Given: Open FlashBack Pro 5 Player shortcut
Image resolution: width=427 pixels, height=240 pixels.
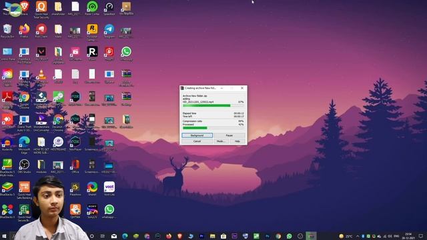Looking at the screenshot, I should pos(24,55).
